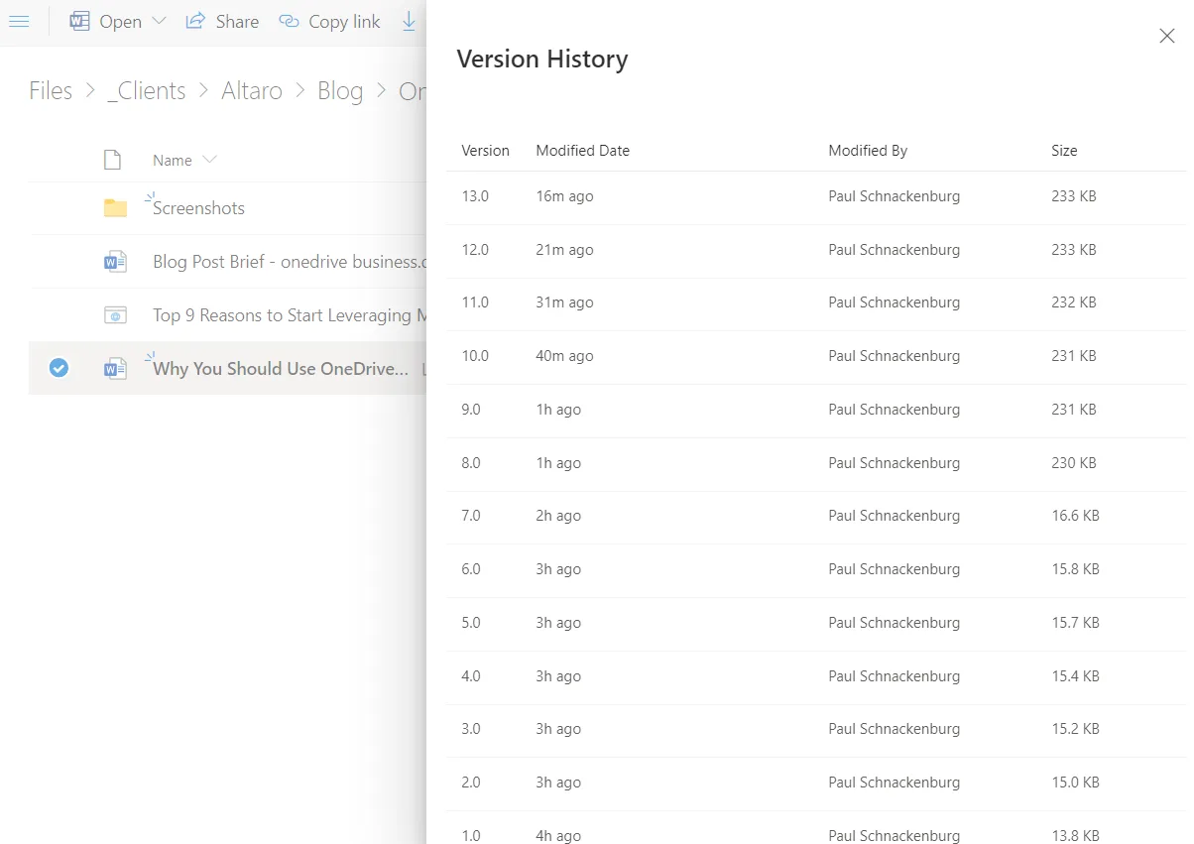Open the Why You Should Use OneDrive file
This screenshot has height=844, width=1194.
coord(281,369)
